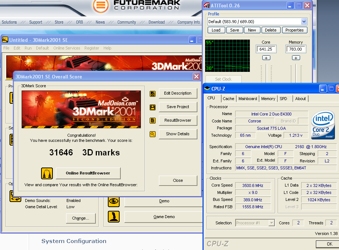Screen dimensions: 339x250
Task: Open the Online Services menu
Action: 67,48
